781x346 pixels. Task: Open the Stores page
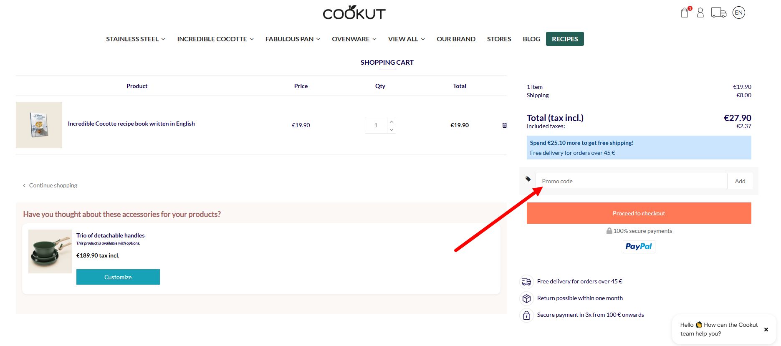click(x=499, y=39)
